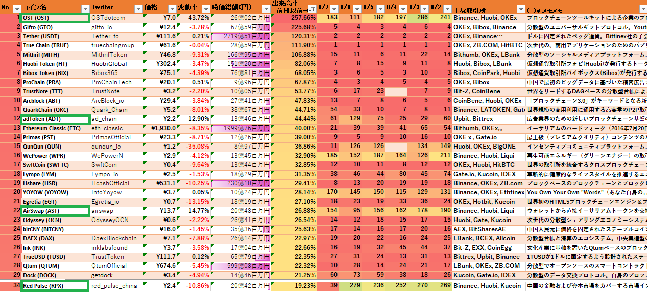Open the コイン名 column filter dropdown

[85, 9]
